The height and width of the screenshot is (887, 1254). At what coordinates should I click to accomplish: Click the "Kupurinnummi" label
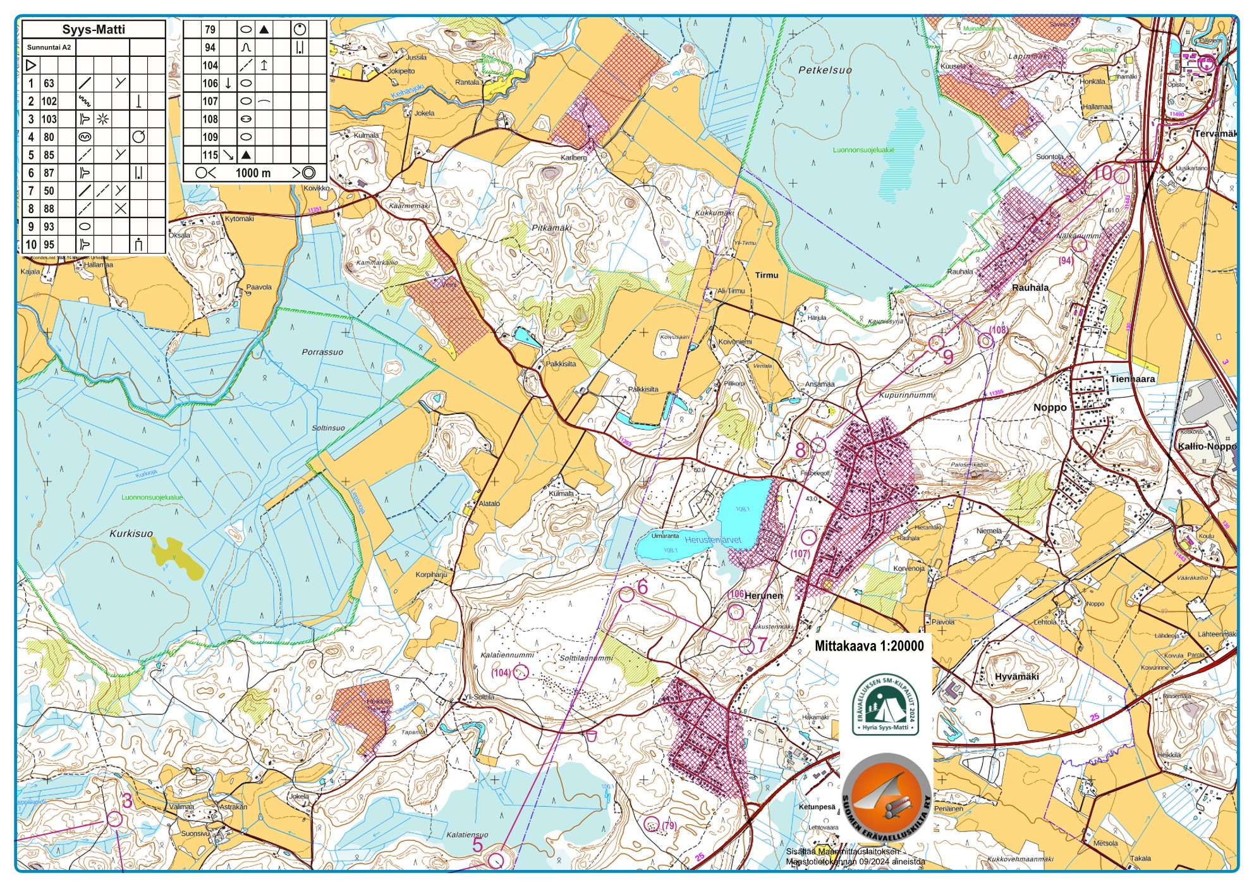pos(906,395)
